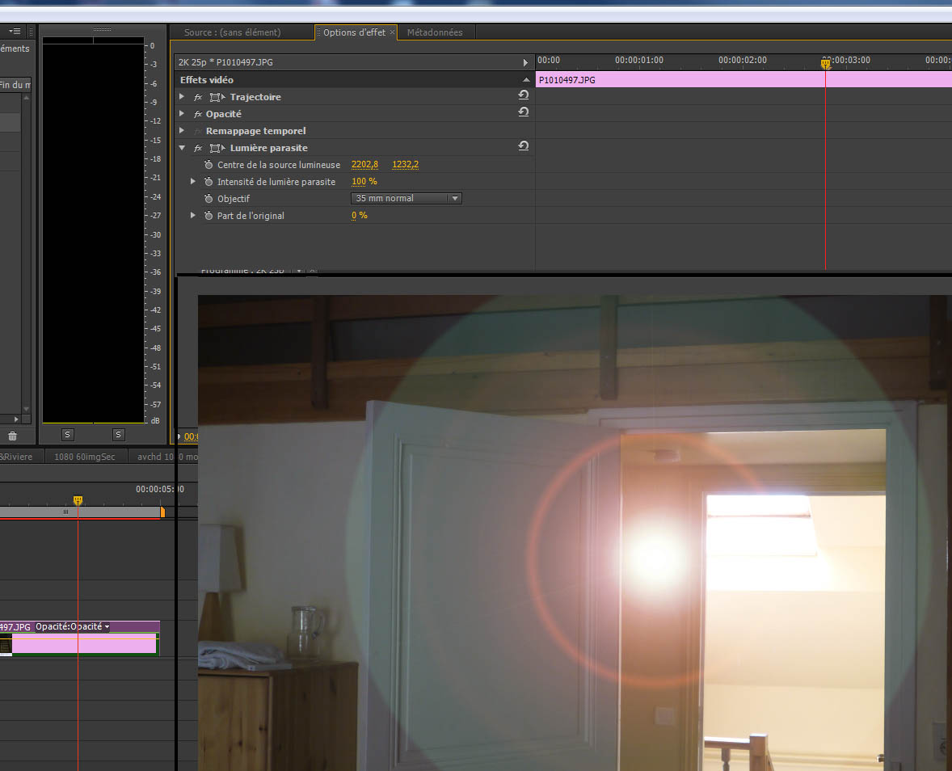Click the light source X value 2202,8

coord(365,165)
